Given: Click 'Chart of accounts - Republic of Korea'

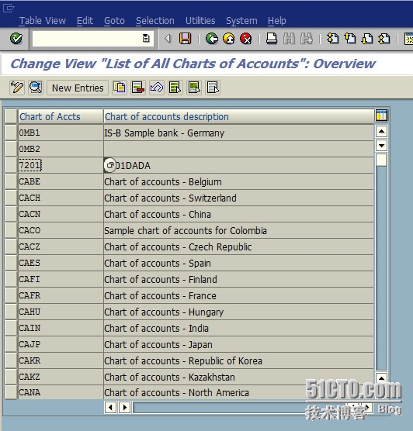Looking at the screenshot, I should click(x=238, y=360).
